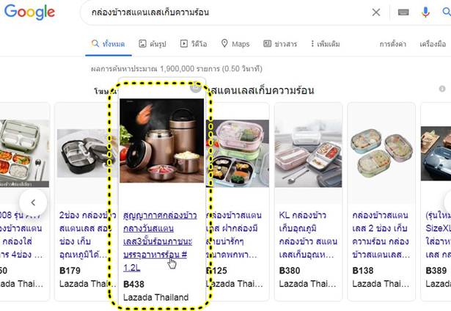Open เครื่องมือ tools link
The image size is (451, 311).
433,44
